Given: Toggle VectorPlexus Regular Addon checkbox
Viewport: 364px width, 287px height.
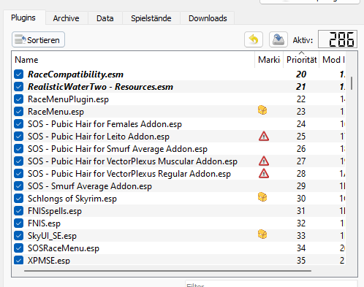Looking at the screenshot, I should (x=19, y=174).
